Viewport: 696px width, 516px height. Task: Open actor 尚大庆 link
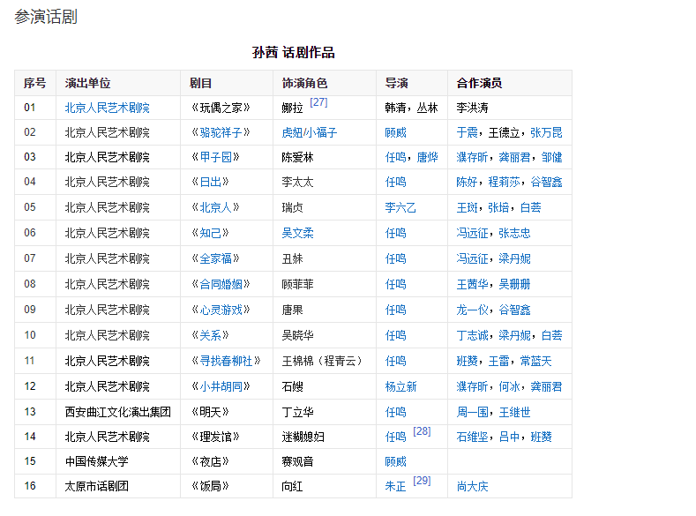(472, 486)
